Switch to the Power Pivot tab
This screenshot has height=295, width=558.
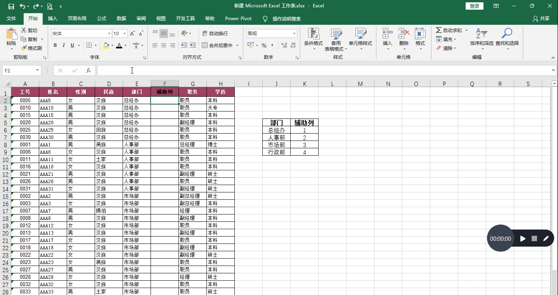coord(238,19)
